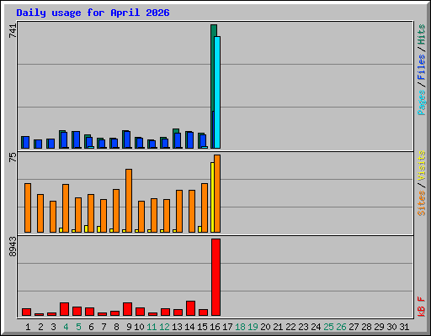Click day 16 on the x-axis
431x336 pixels.
pos(215,327)
